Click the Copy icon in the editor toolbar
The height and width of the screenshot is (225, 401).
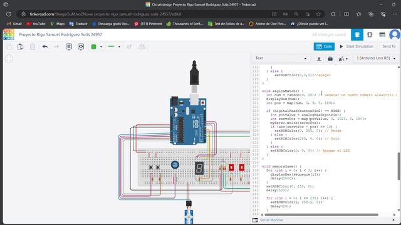[x=9, y=47]
